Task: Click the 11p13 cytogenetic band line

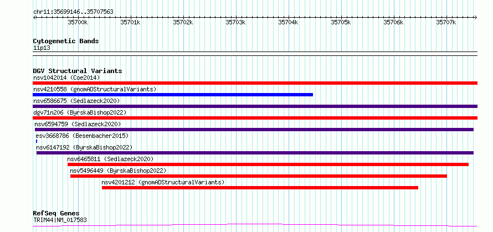Action: tap(255, 54)
